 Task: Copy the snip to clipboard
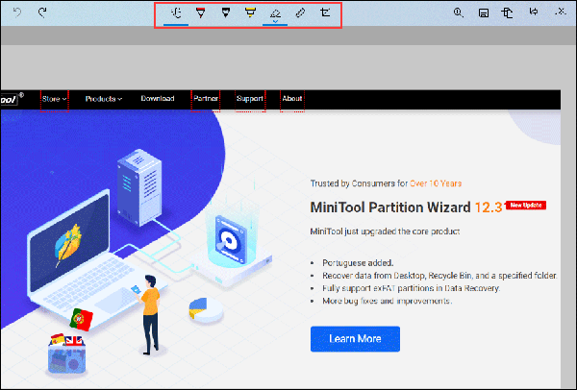[507, 13]
